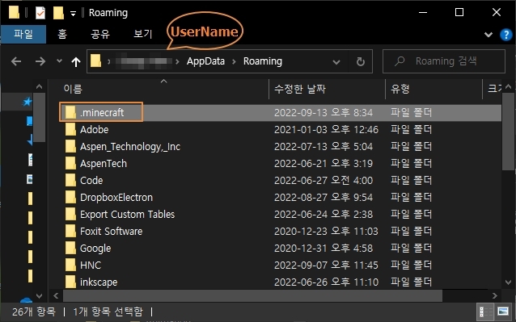The image size is (516, 322).
Task: Go back with the left arrow
Action: point(16,61)
